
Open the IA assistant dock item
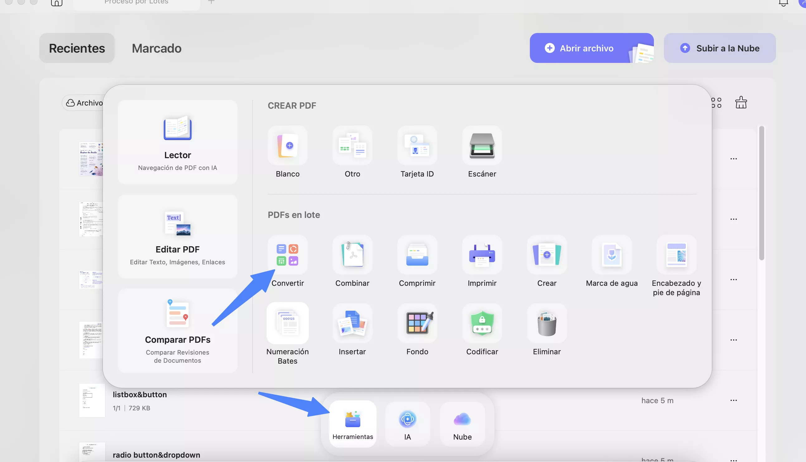[x=407, y=424]
